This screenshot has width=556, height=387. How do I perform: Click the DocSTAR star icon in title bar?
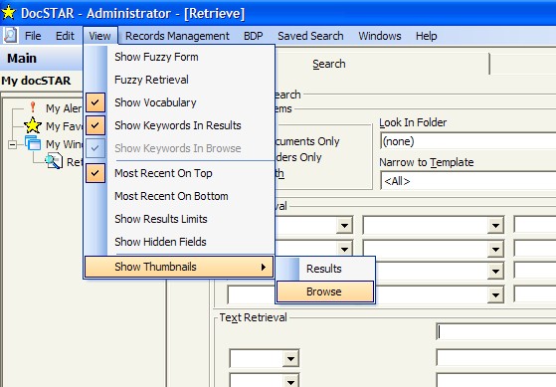click(x=9, y=13)
